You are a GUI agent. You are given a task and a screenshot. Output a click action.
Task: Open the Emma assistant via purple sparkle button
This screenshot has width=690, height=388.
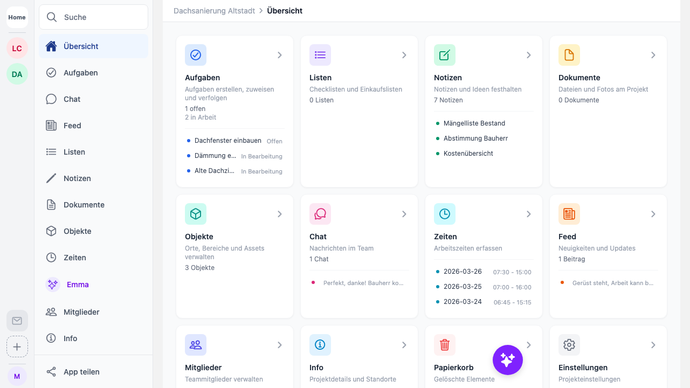(508, 360)
